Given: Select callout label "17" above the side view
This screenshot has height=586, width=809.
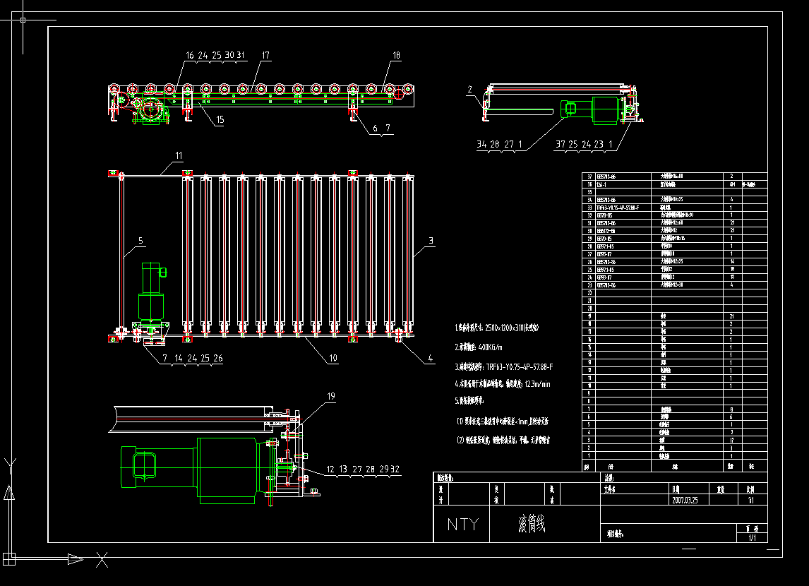Looking at the screenshot, I should tap(265, 55).
